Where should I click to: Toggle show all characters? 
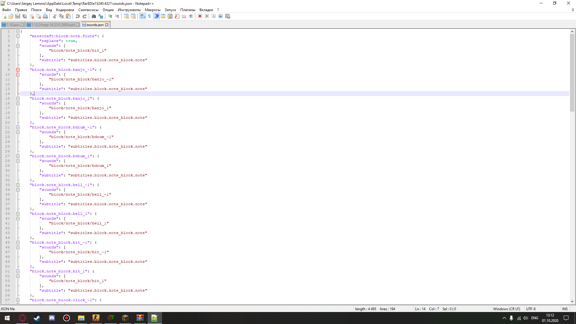(148, 16)
